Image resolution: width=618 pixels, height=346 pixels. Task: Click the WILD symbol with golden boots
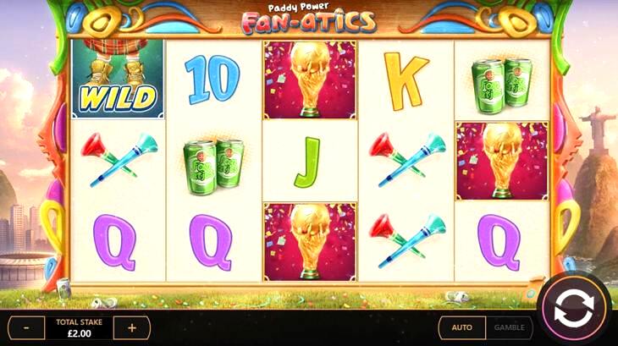coord(118,79)
